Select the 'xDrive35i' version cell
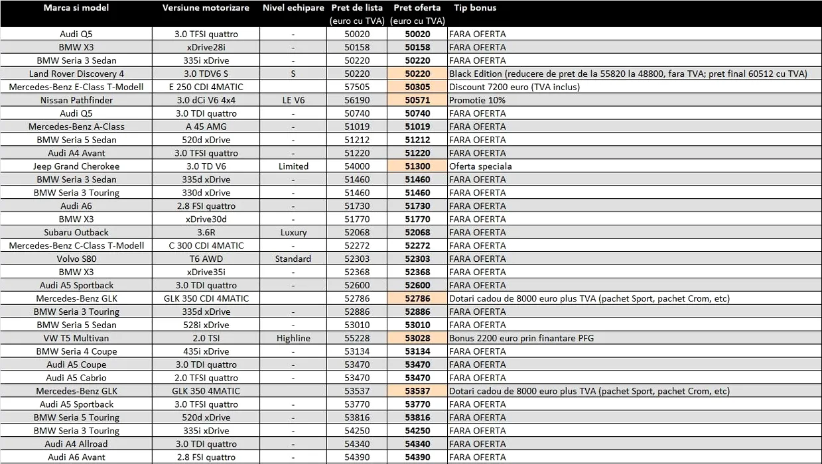The width and height of the screenshot is (822, 464). (x=206, y=272)
